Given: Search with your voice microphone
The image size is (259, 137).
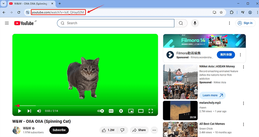Looking at the screenshot, I should 195,23.
